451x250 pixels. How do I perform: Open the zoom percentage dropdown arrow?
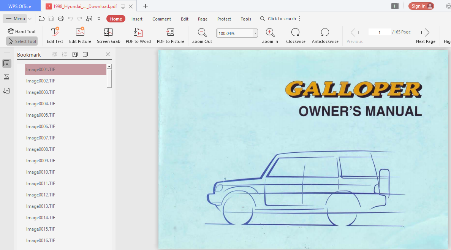255,33
